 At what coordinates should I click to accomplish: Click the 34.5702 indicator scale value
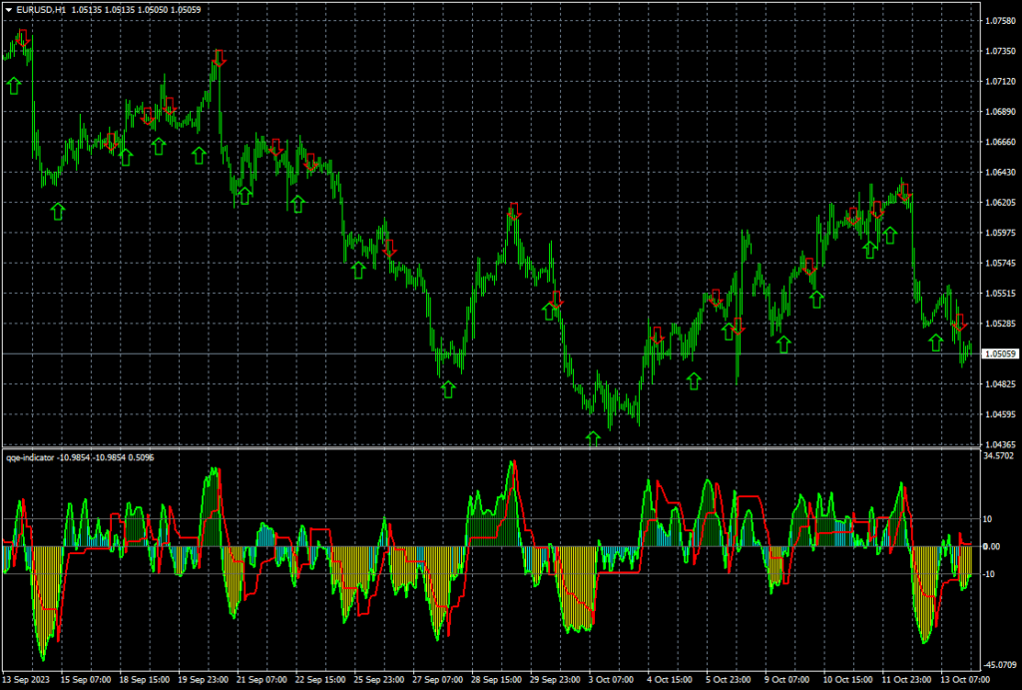[x=999, y=455]
